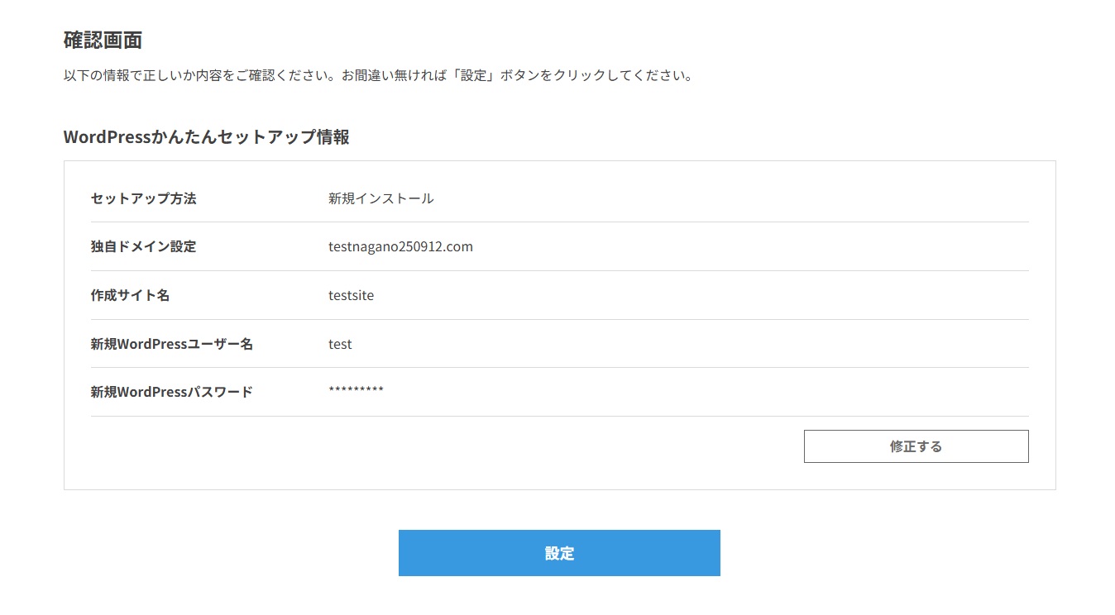Image resolution: width=1115 pixels, height=615 pixels.
Task: Click the 新規インストール value text
Action: click(380, 198)
